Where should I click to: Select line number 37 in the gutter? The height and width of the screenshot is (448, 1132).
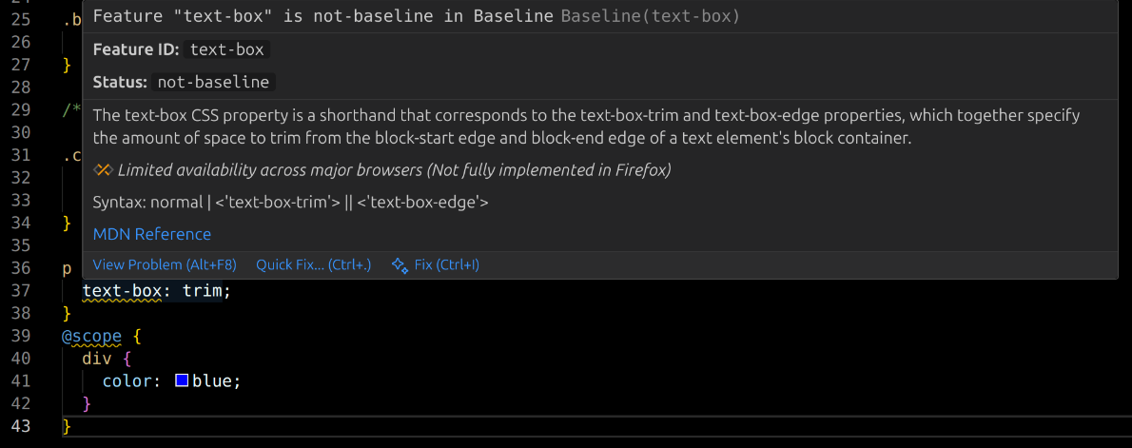[20, 291]
